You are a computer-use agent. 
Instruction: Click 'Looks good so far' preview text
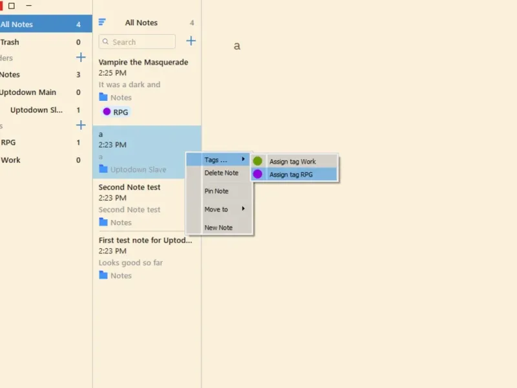coord(131,263)
